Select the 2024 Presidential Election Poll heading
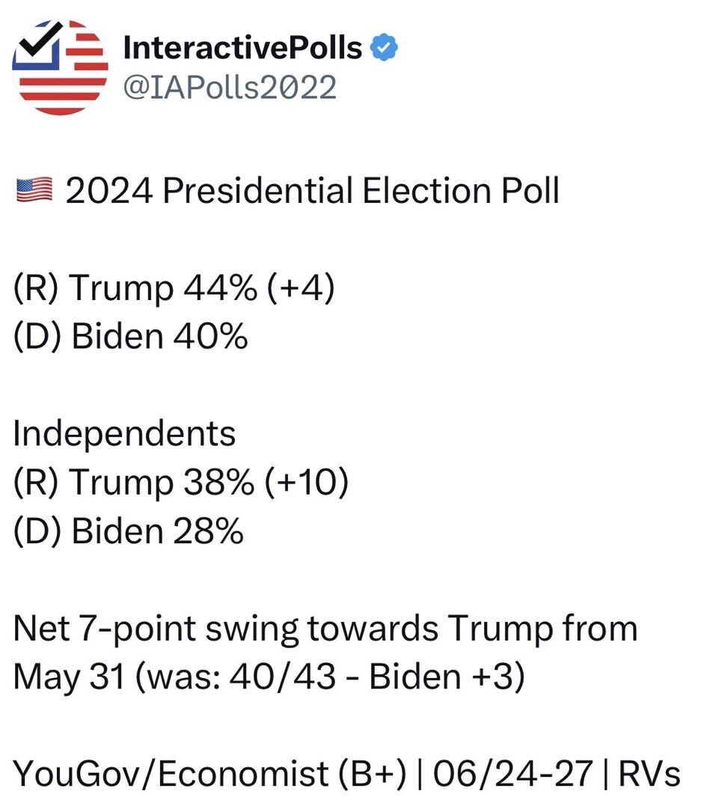Image resolution: width=713 pixels, height=806 pixels. click(x=313, y=191)
